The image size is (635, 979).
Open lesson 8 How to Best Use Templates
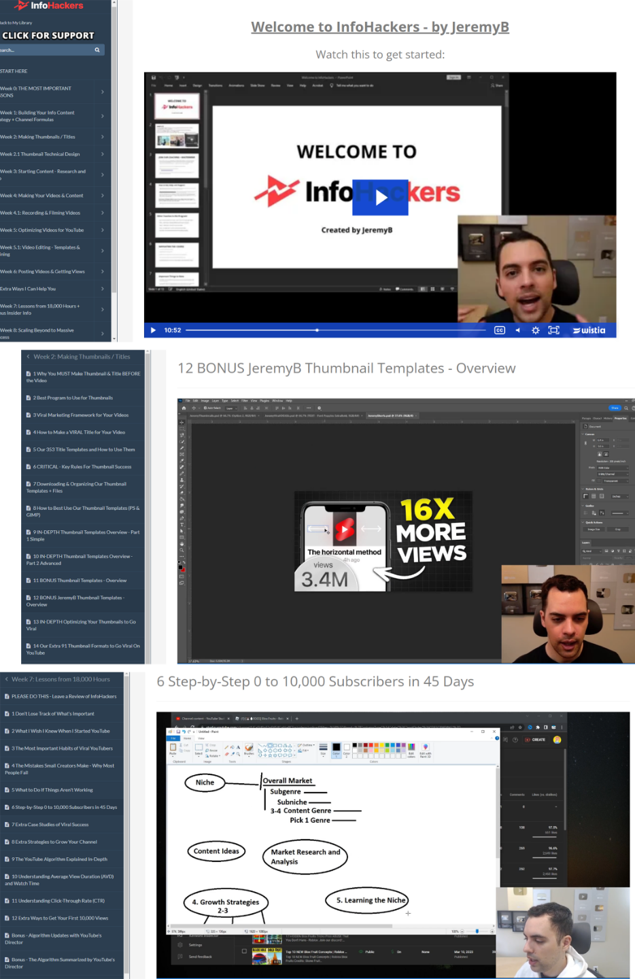(x=83, y=511)
